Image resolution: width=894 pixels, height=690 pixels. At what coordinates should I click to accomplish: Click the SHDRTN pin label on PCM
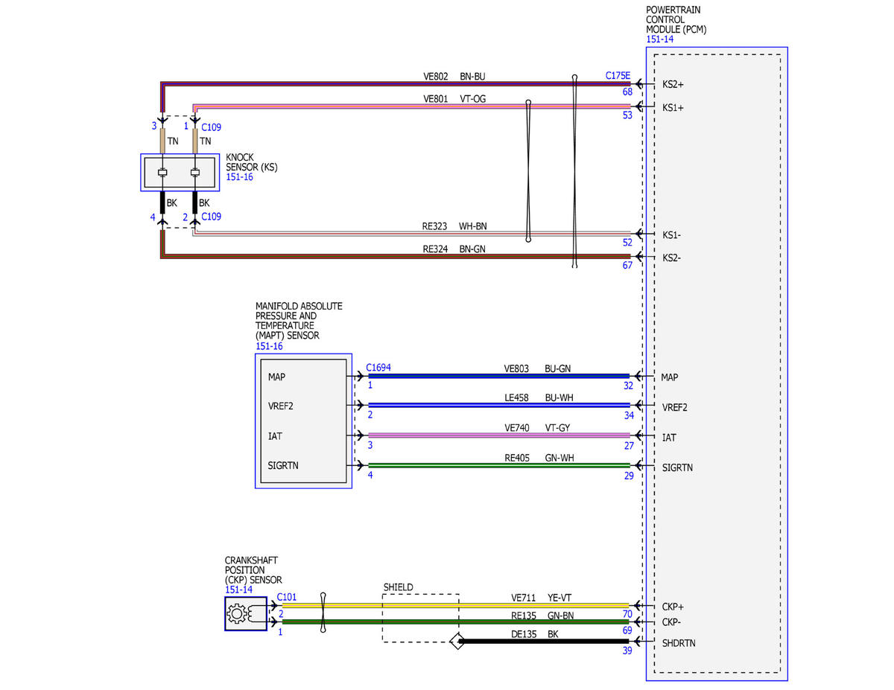tap(678, 643)
